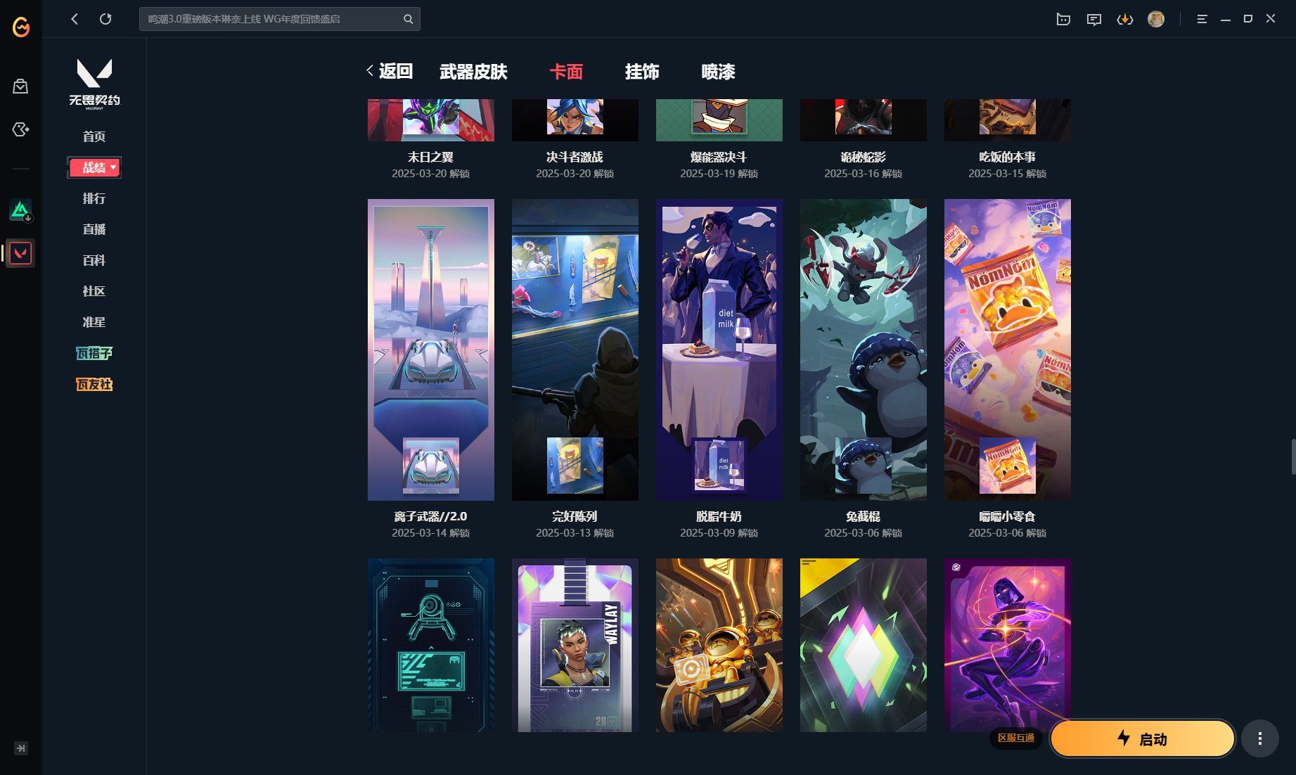1296x775 pixels.
Task: Open the 排行 ranking menu item
Action: coord(94,198)
